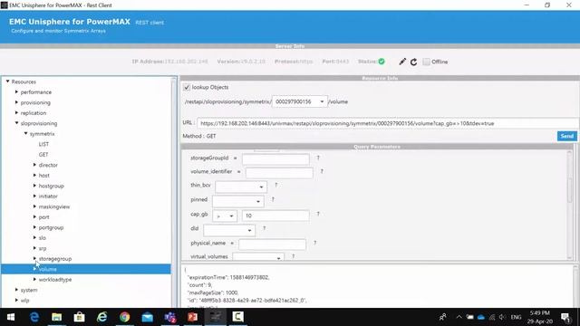This screenshot has width=580, height=326.
Task: Select the portgroup tree item
Action: 51,227
